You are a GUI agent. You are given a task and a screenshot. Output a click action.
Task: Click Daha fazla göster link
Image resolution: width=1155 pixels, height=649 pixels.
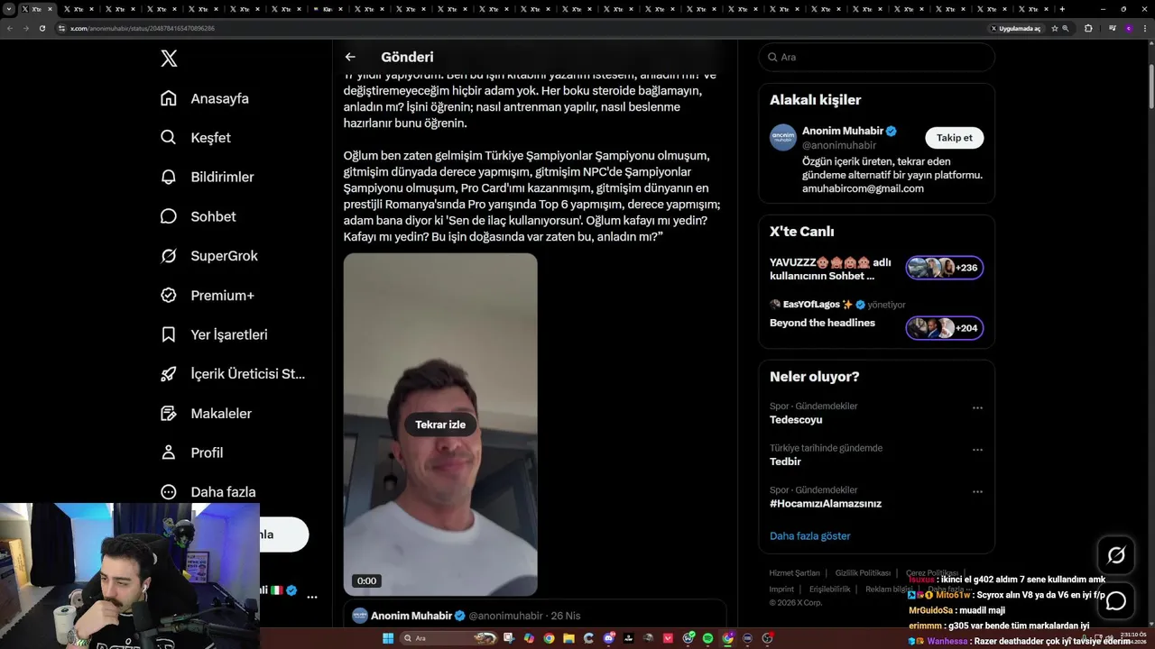810,535
